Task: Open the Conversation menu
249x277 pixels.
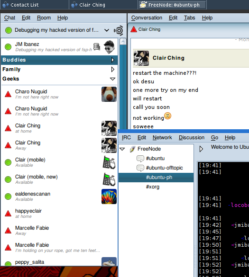Action: coord(147,18)
